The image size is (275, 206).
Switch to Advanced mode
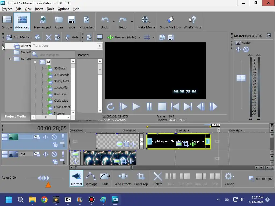click(x=22, y=22)
